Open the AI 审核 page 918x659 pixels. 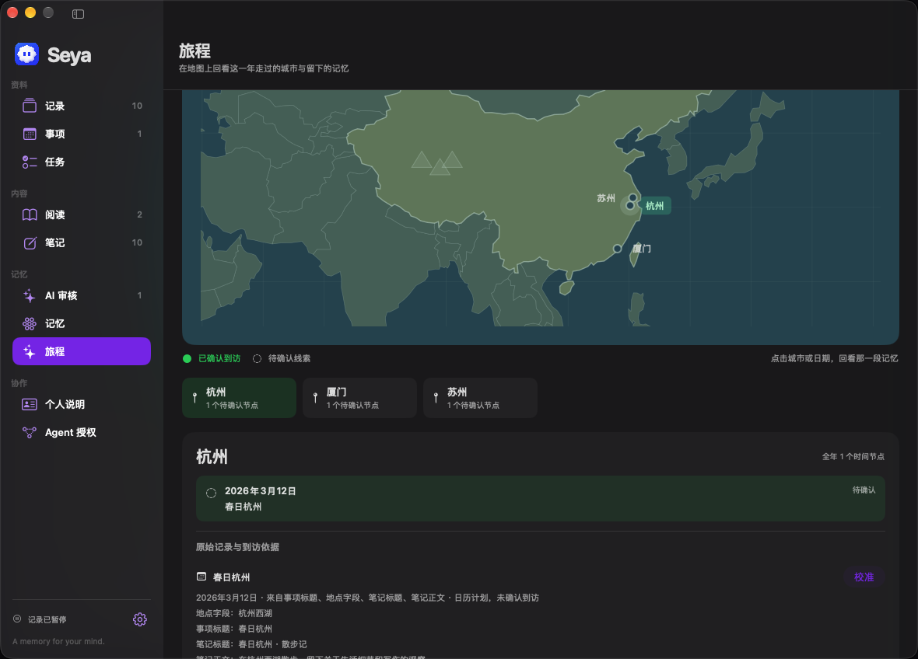click(x=82, y=295)
